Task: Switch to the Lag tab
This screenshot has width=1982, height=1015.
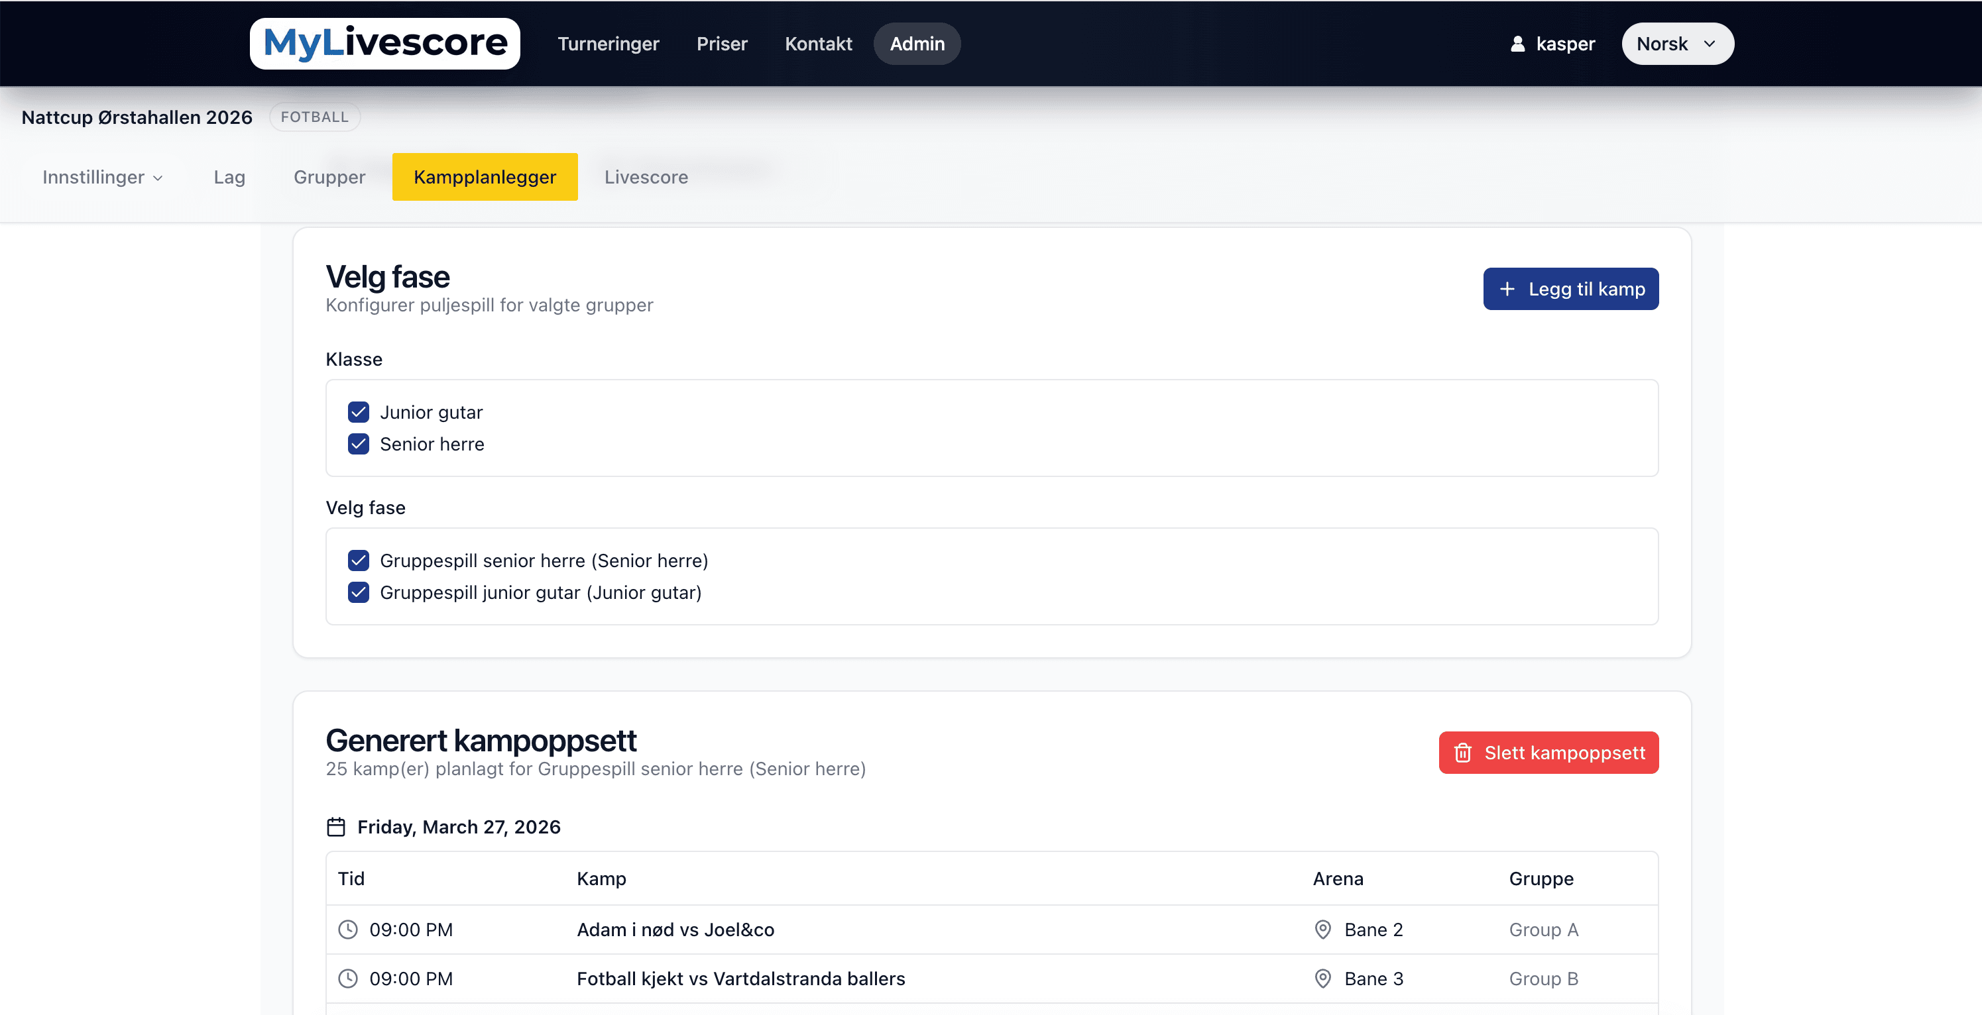Action: click(x=229, y=177)
